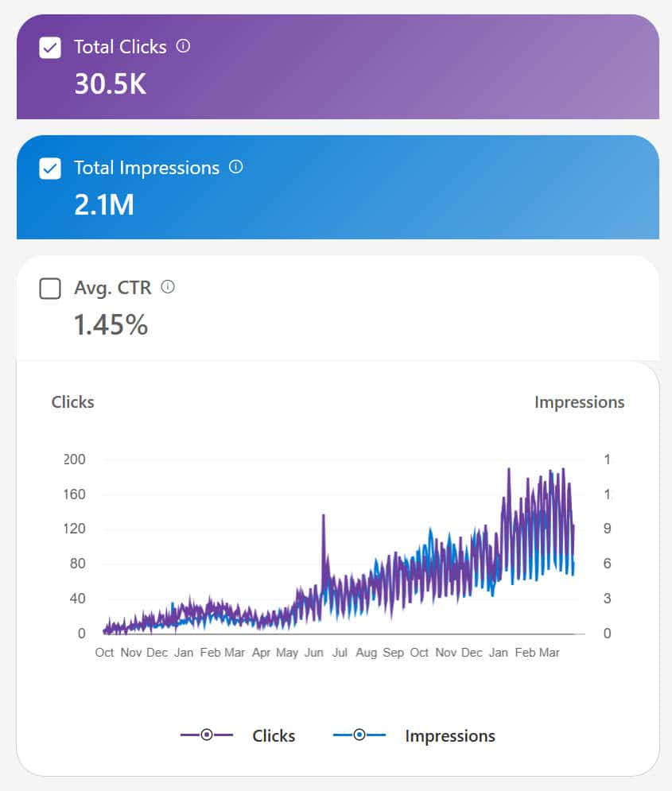The height and width of the screenshot is (791, 672).
Task: Click the Clicks legend label text
Action: click(274, 735)
